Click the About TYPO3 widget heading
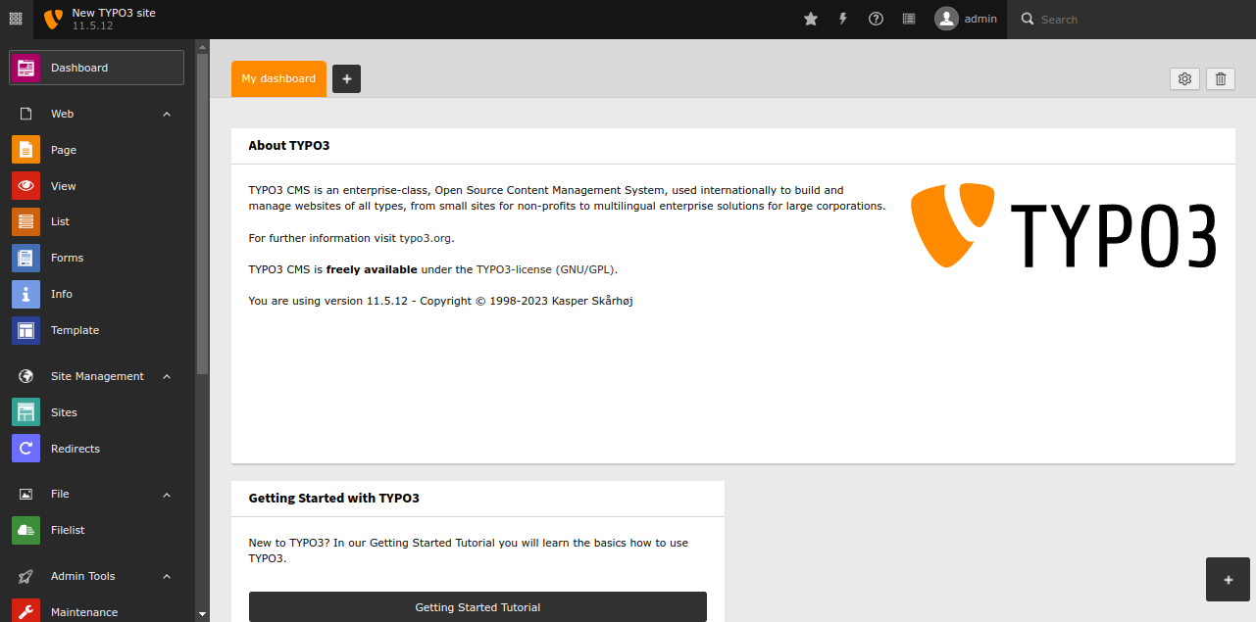Screen dimensions: 1256x622 (289, 145)
